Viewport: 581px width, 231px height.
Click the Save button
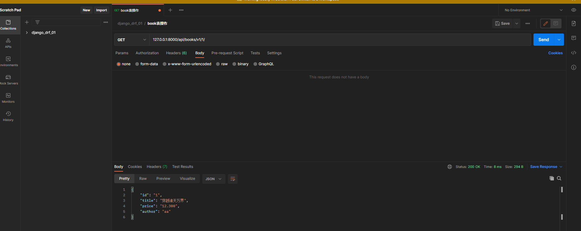(x=502, y=23)
